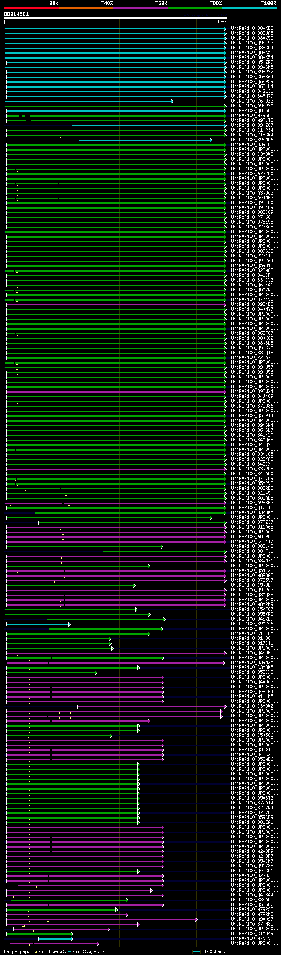This screenshot has height=955, width=281.
Task: Select the UniRef100_Q54IX1 label
Action: tap(252, 571)
